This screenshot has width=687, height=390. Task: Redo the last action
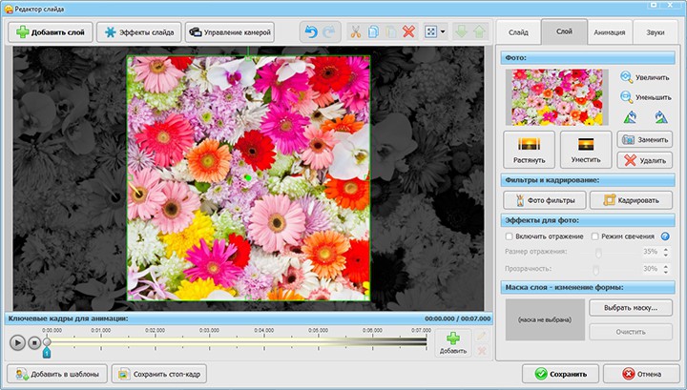pos(328,32)
